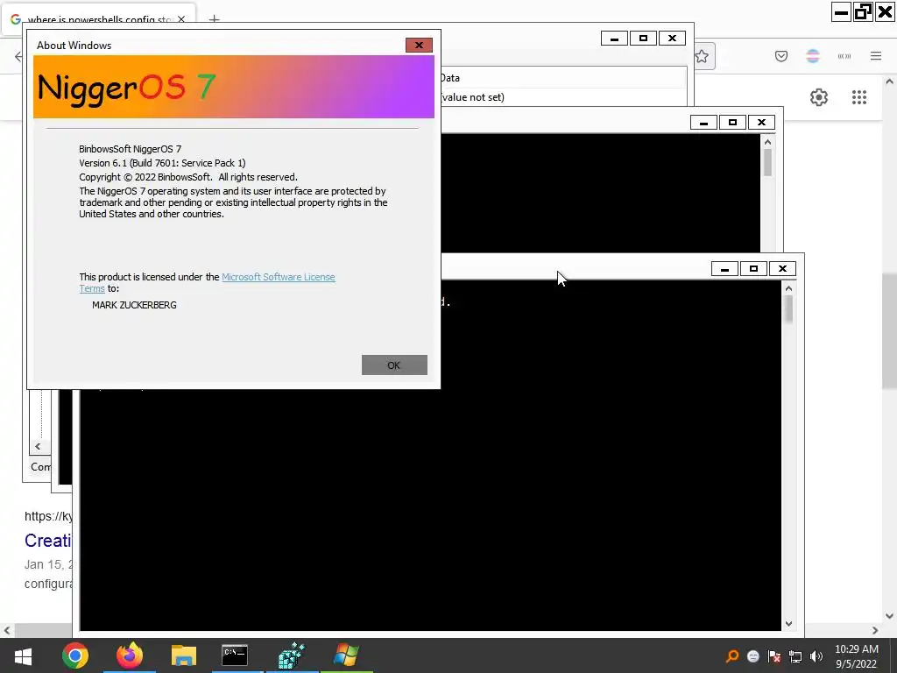This screenshot has width=897, height=673.
Task: Click the extension icon left of hamburger menu
Action: [844, 56]
